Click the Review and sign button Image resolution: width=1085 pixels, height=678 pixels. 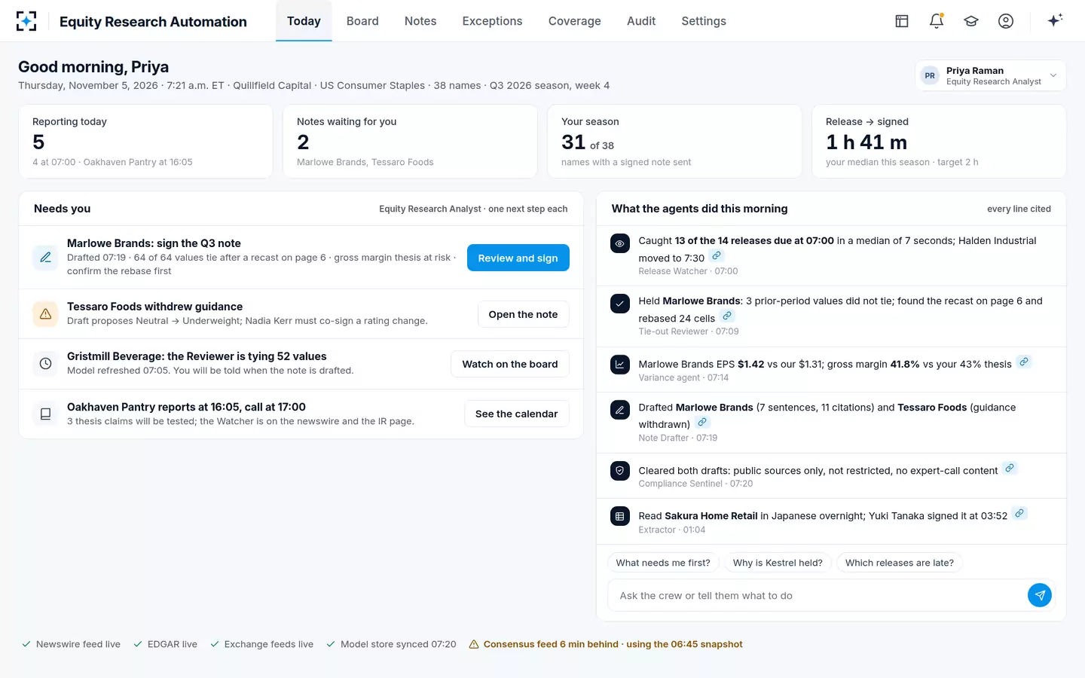(x=518, y=258)
